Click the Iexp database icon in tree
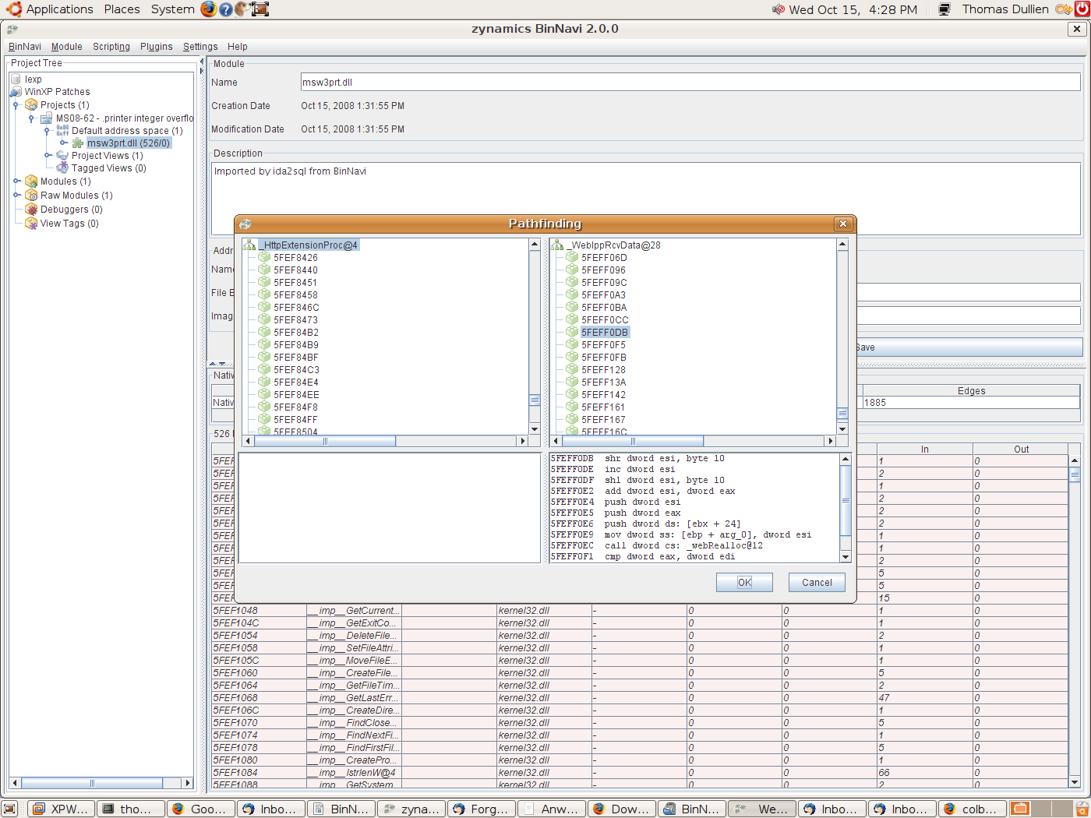This screenshot has width=1091, height=818. click(16, 79)
